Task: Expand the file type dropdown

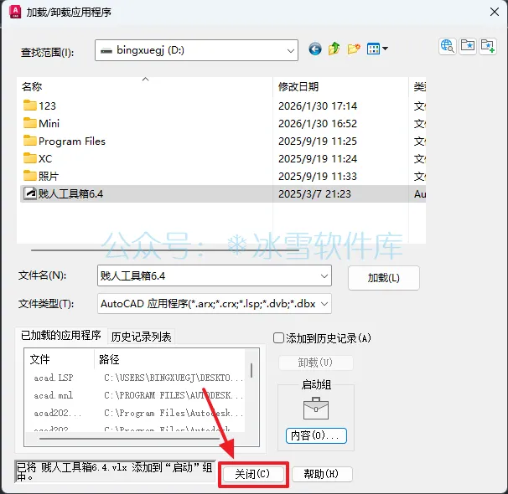Action: point(324,304)
